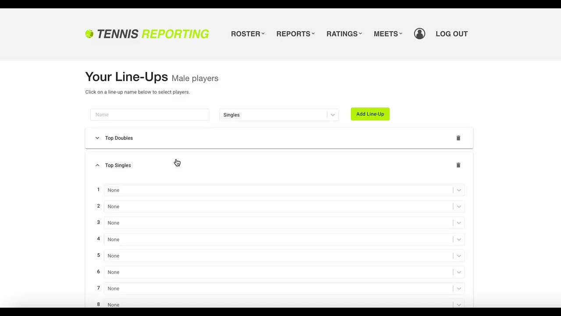Click the tennis ball logo icon
The height and width of the screenshot is (316, 561).
point(89,34)
